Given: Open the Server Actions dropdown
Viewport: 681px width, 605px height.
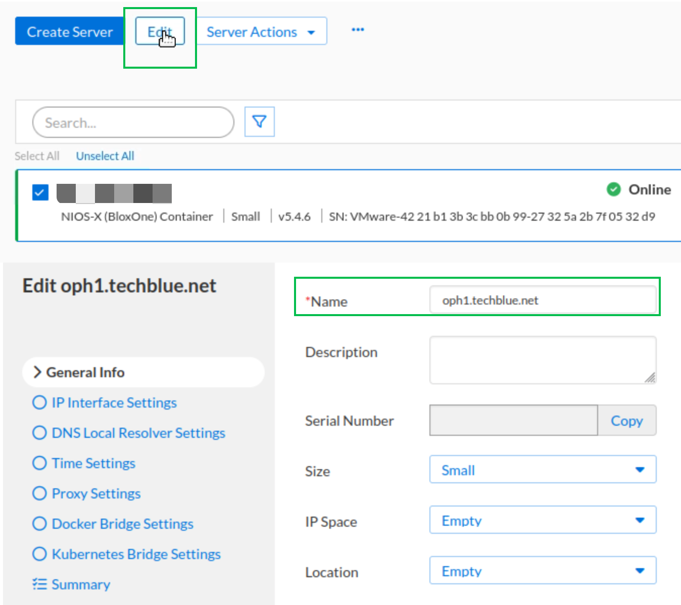Looking at the screenshot, I should pyautogui.click(x=261, y=32).
